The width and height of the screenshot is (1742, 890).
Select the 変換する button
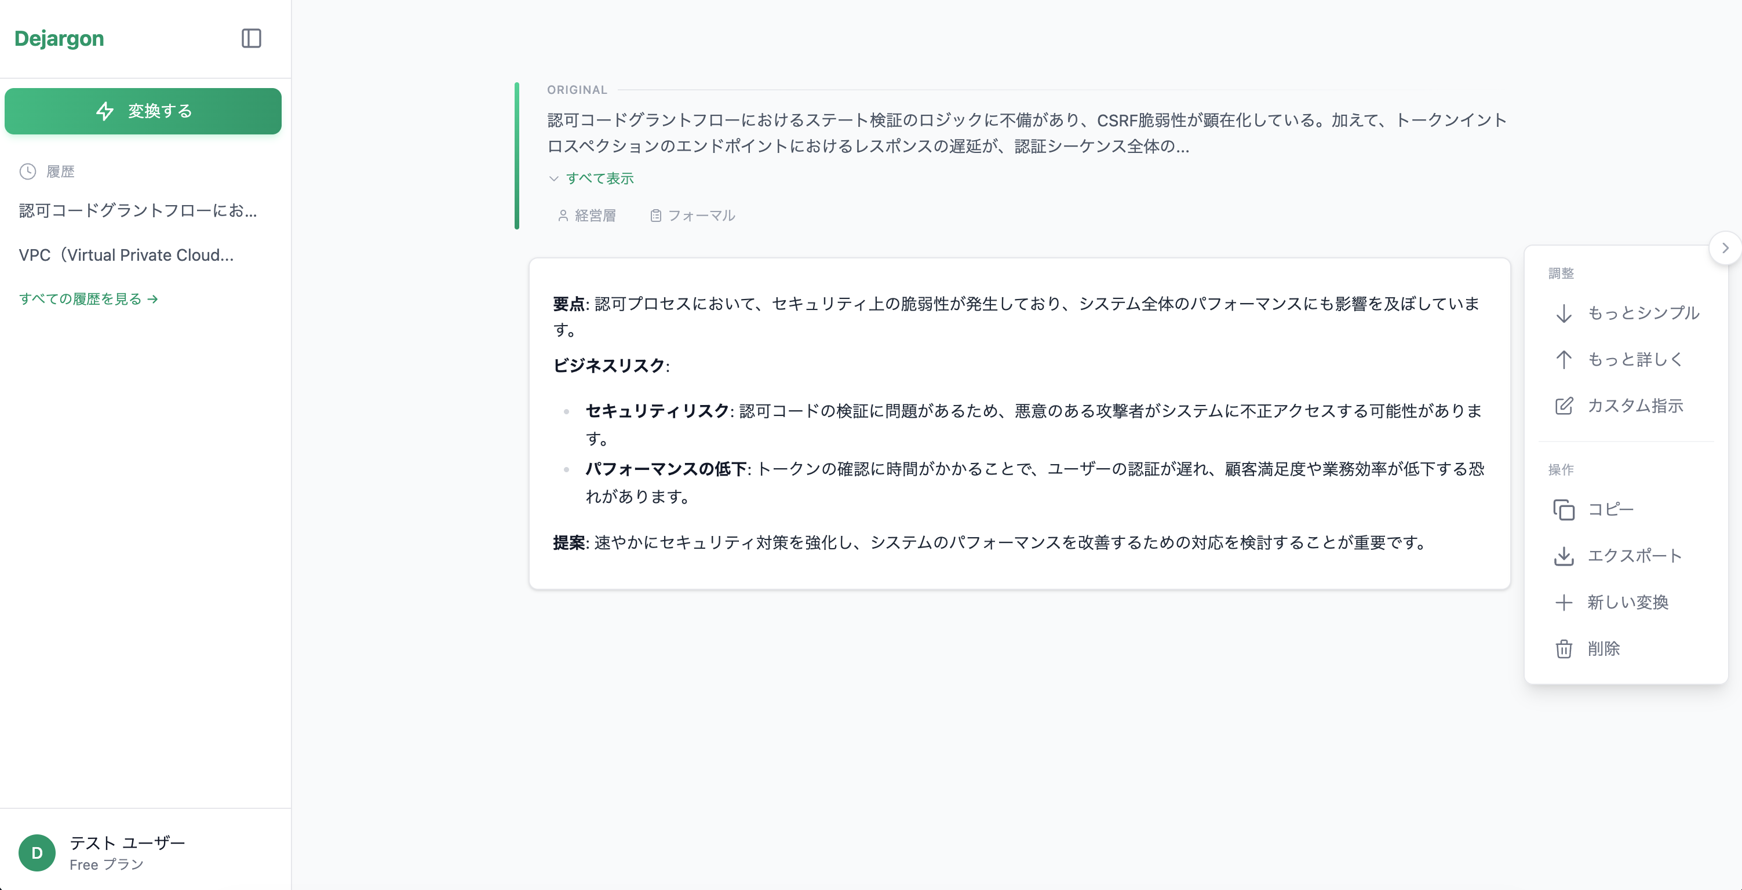point(143,111)
